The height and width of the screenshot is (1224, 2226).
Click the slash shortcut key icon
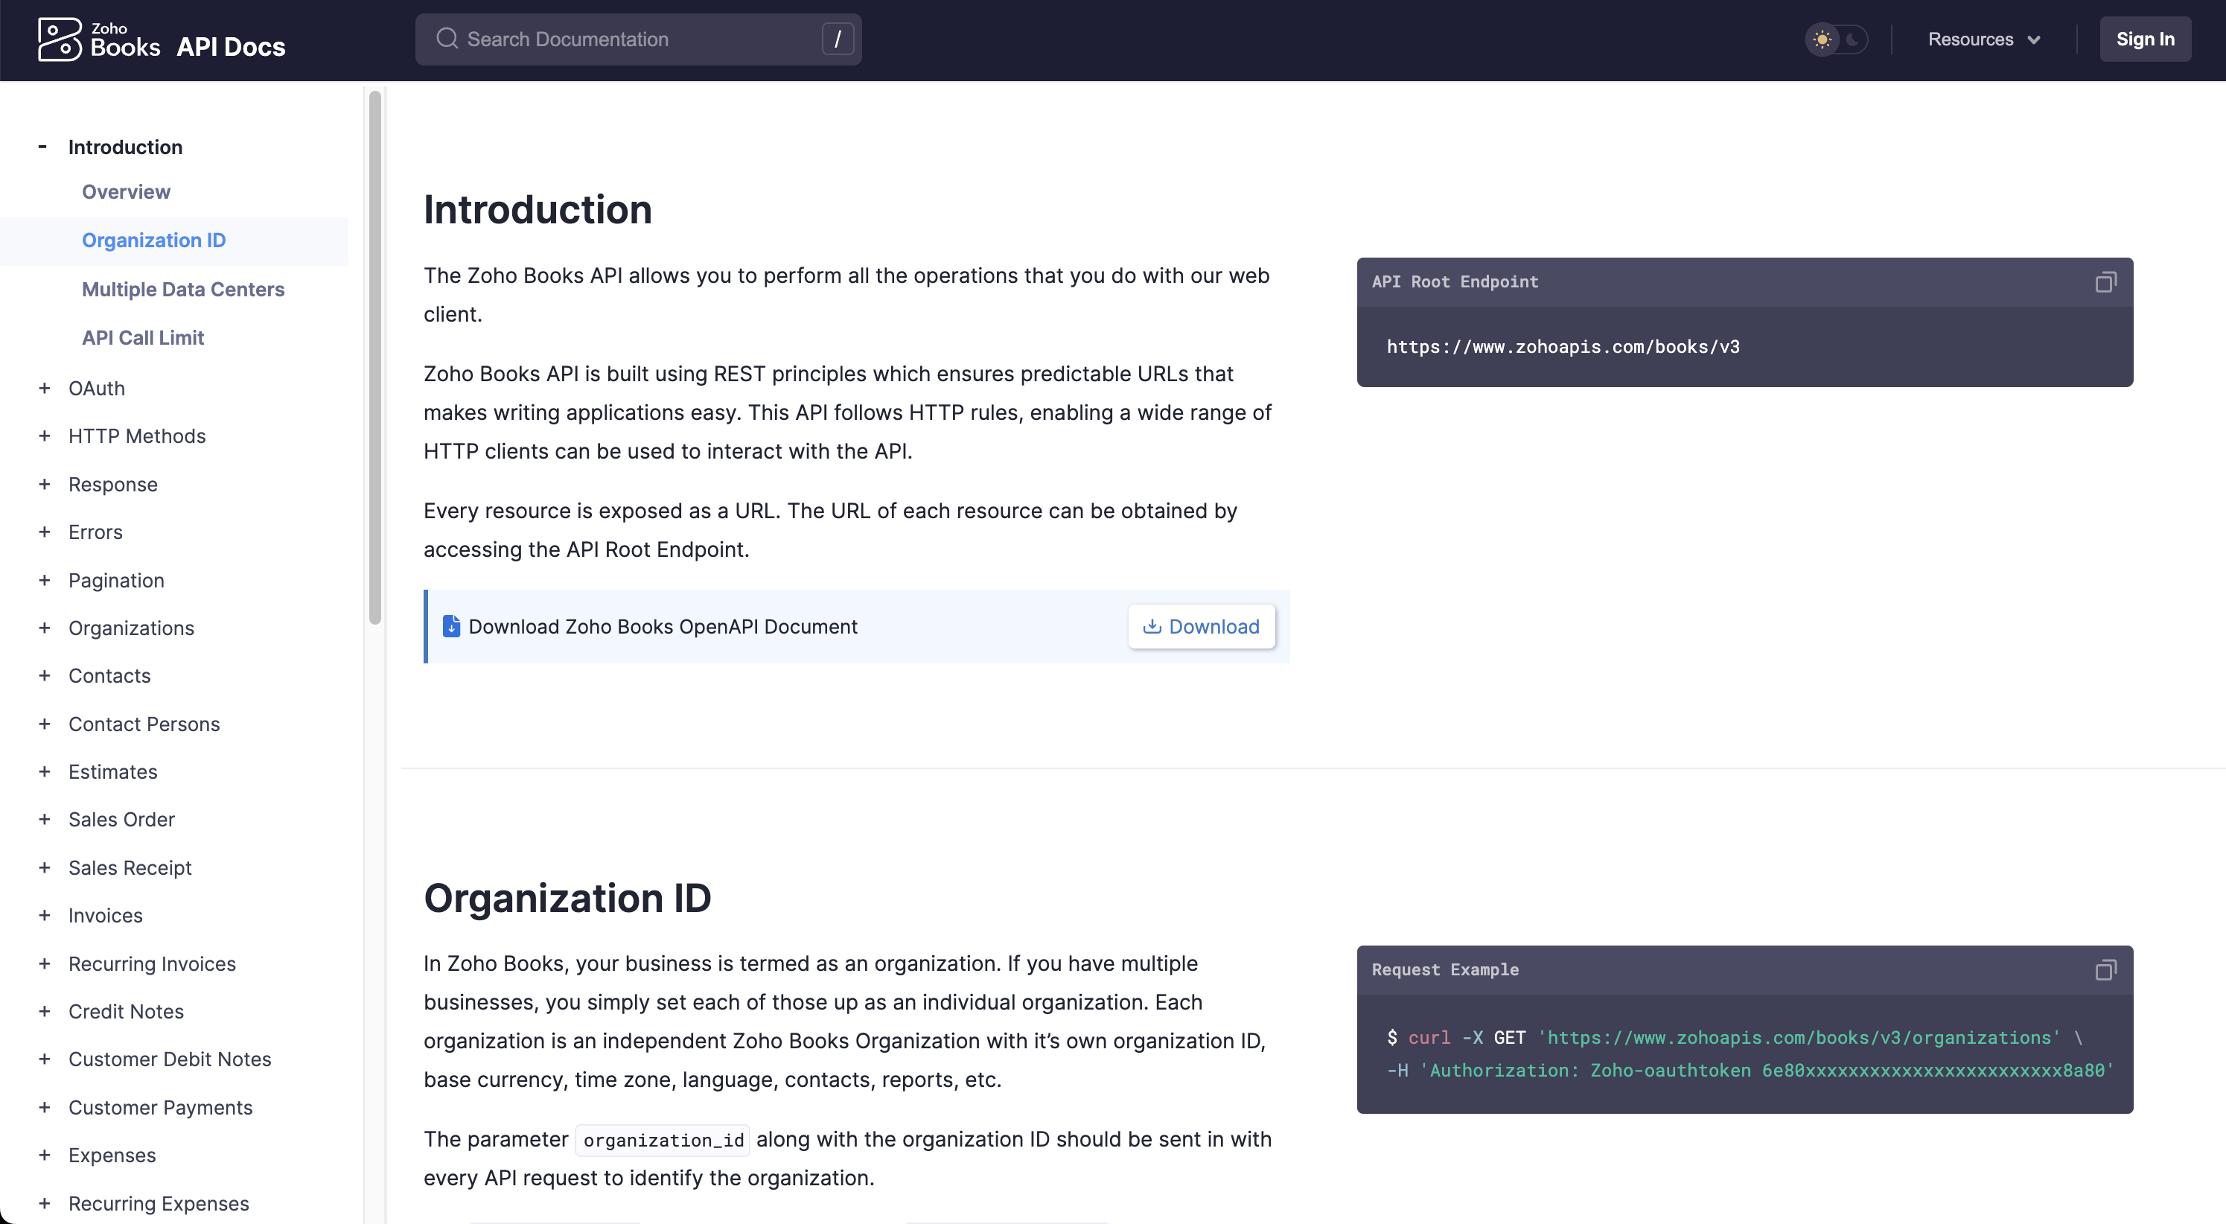tap(837, 39)
